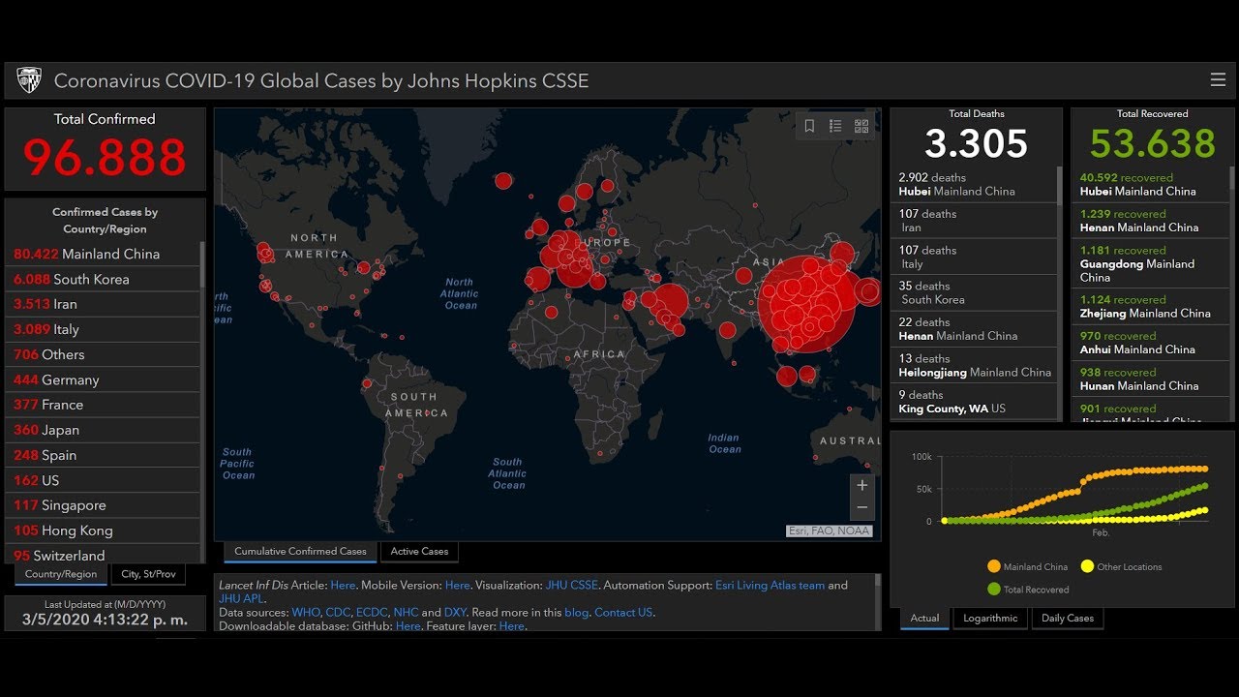The image size is (1239, 697).
Task: Show the Actual chart tab
Action: (x=924, y=619)
